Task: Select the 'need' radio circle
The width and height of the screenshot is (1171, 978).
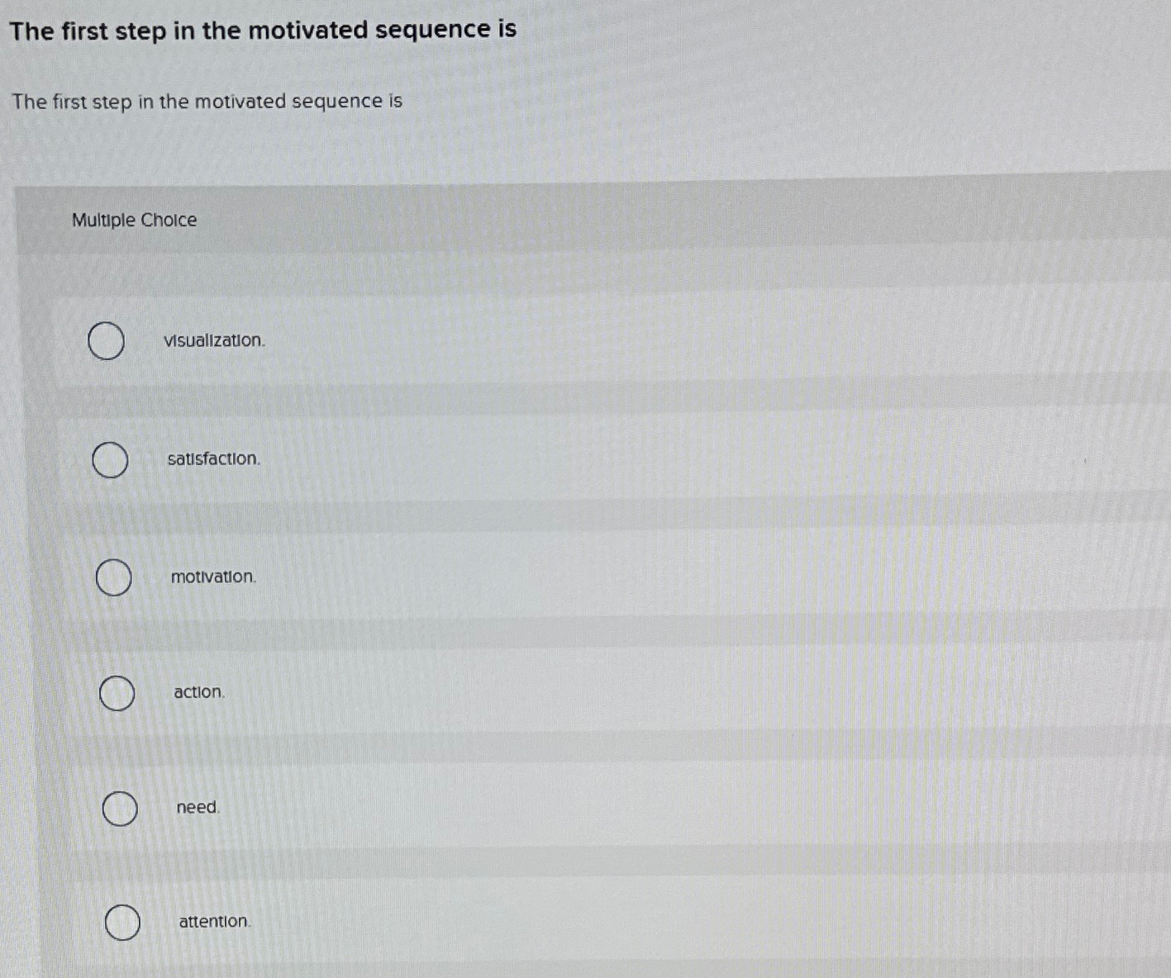Action: tap(120, 809)
